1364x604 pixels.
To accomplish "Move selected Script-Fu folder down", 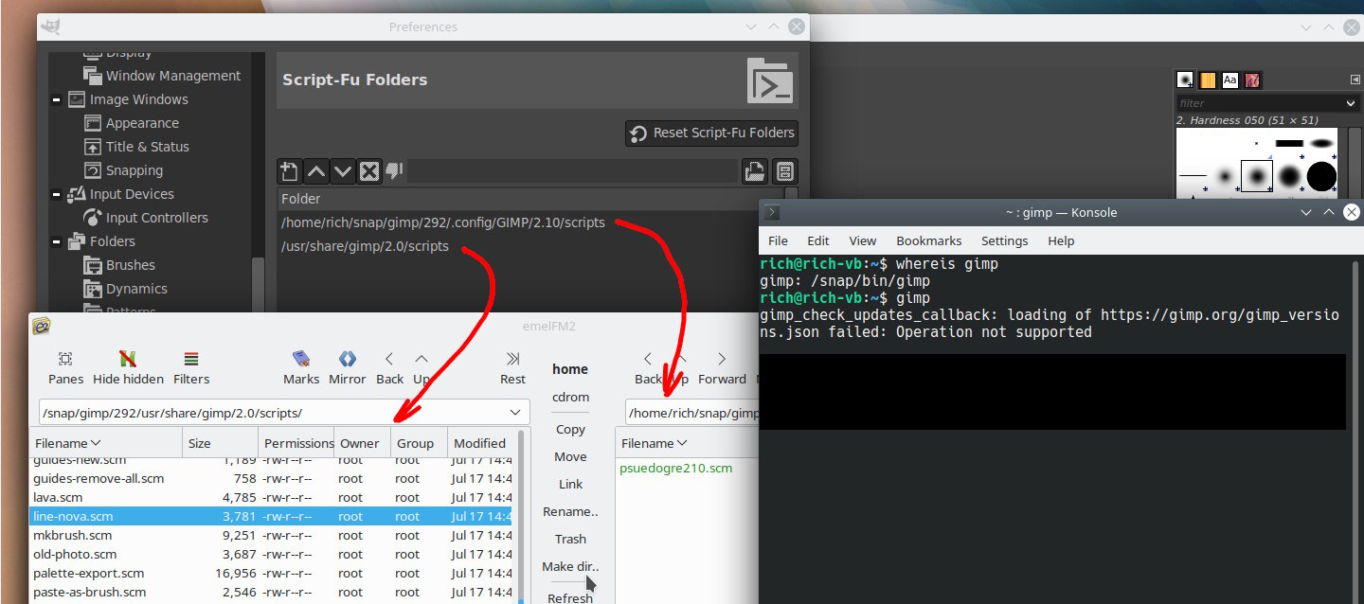I will coord(343,171).
